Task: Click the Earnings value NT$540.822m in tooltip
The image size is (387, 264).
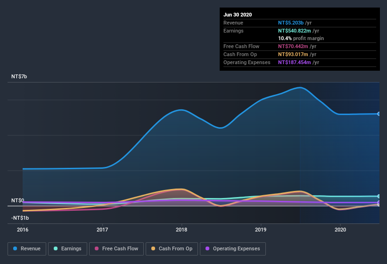Action: click(x=295, y=31)
